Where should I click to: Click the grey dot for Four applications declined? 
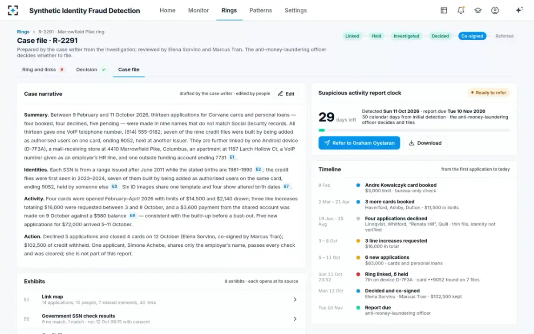(358, 218)
